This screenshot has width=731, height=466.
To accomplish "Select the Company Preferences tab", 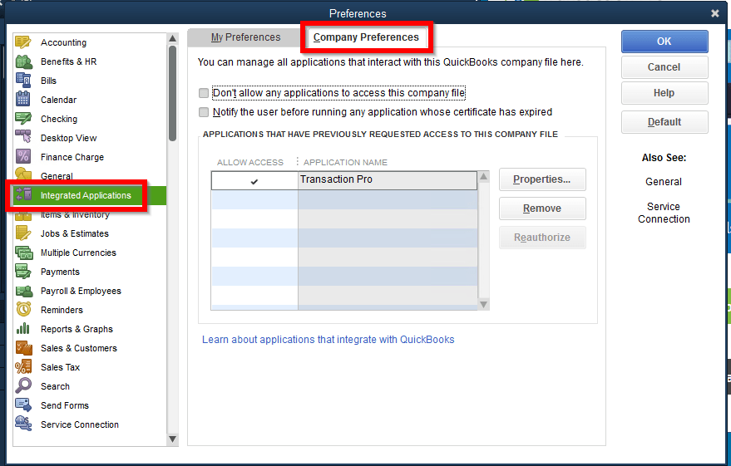I will (x=366, y=37).
